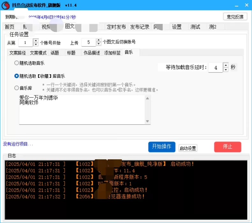Click keyword list scrollbar down arrow

[x=147, y=121]
